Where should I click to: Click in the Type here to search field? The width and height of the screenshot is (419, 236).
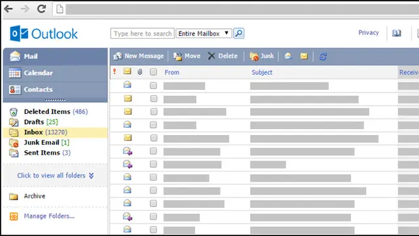coord(143,33)
